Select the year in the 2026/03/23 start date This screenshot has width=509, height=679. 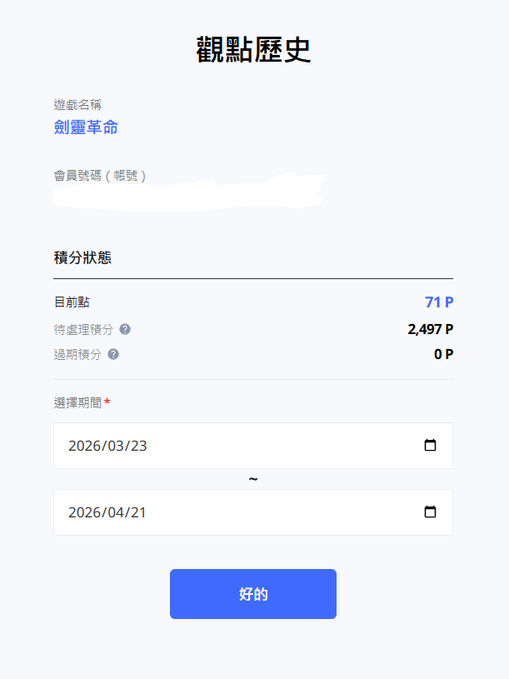(83, 446)
